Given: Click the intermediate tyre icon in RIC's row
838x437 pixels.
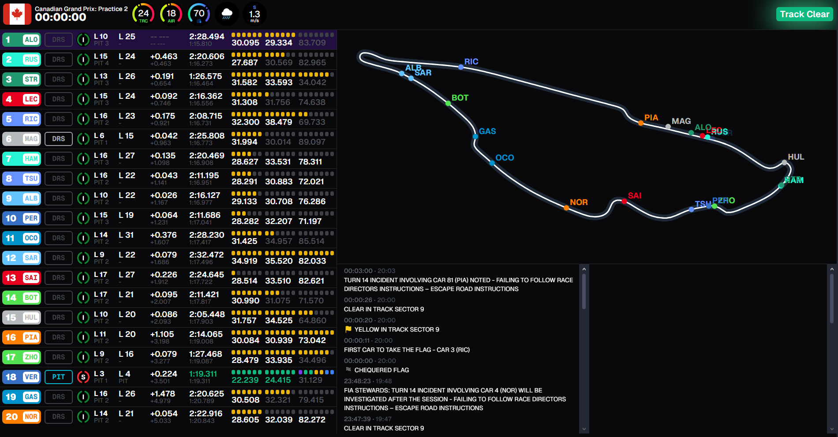Looking at the screenshot, I should tap(83, 119).
